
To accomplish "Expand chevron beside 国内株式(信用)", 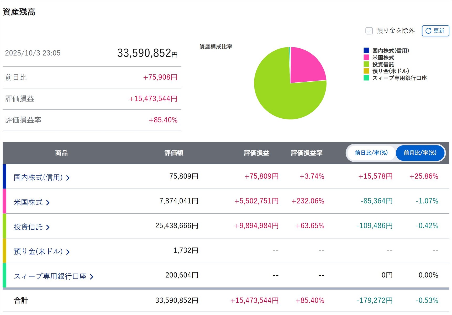I will (x=68, y=178).
